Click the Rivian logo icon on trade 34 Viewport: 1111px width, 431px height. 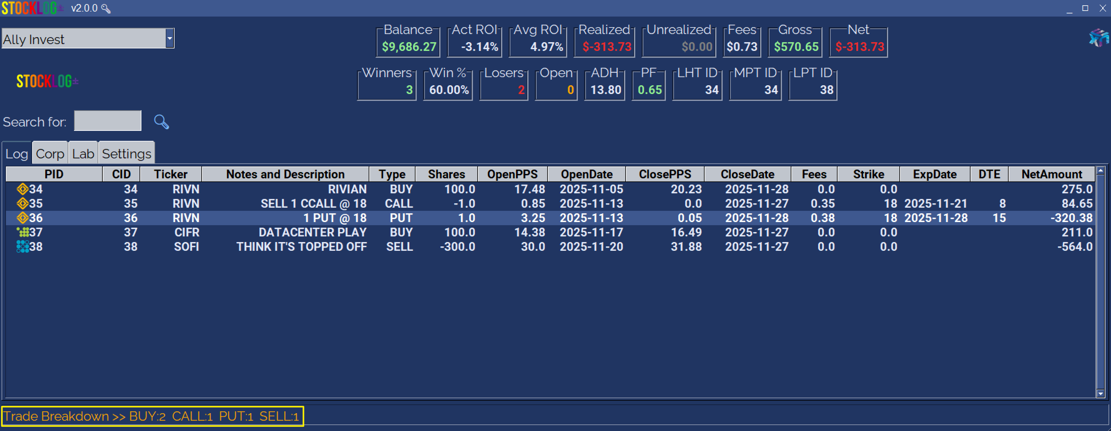22,189
